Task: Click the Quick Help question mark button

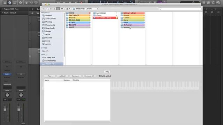Action: pyautogui.click(x=21, y=2)
